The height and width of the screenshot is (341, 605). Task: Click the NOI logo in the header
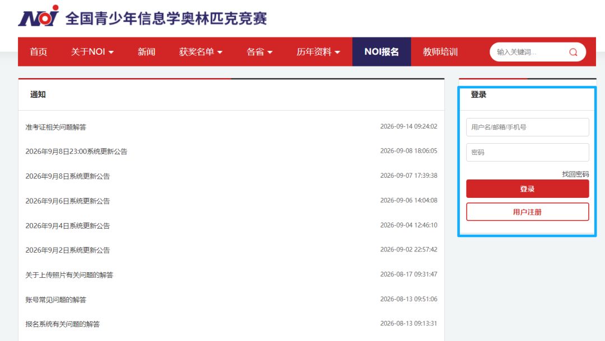38,16
